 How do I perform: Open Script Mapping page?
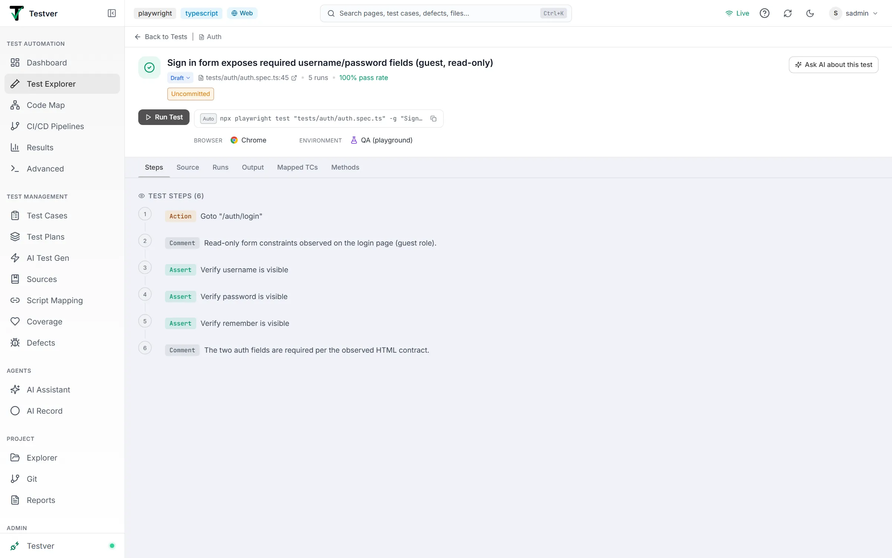tap(62, 300)
